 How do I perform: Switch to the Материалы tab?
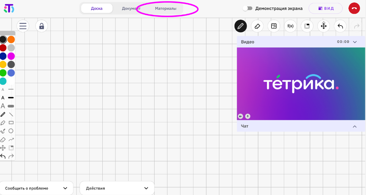(x=165, y=8)
